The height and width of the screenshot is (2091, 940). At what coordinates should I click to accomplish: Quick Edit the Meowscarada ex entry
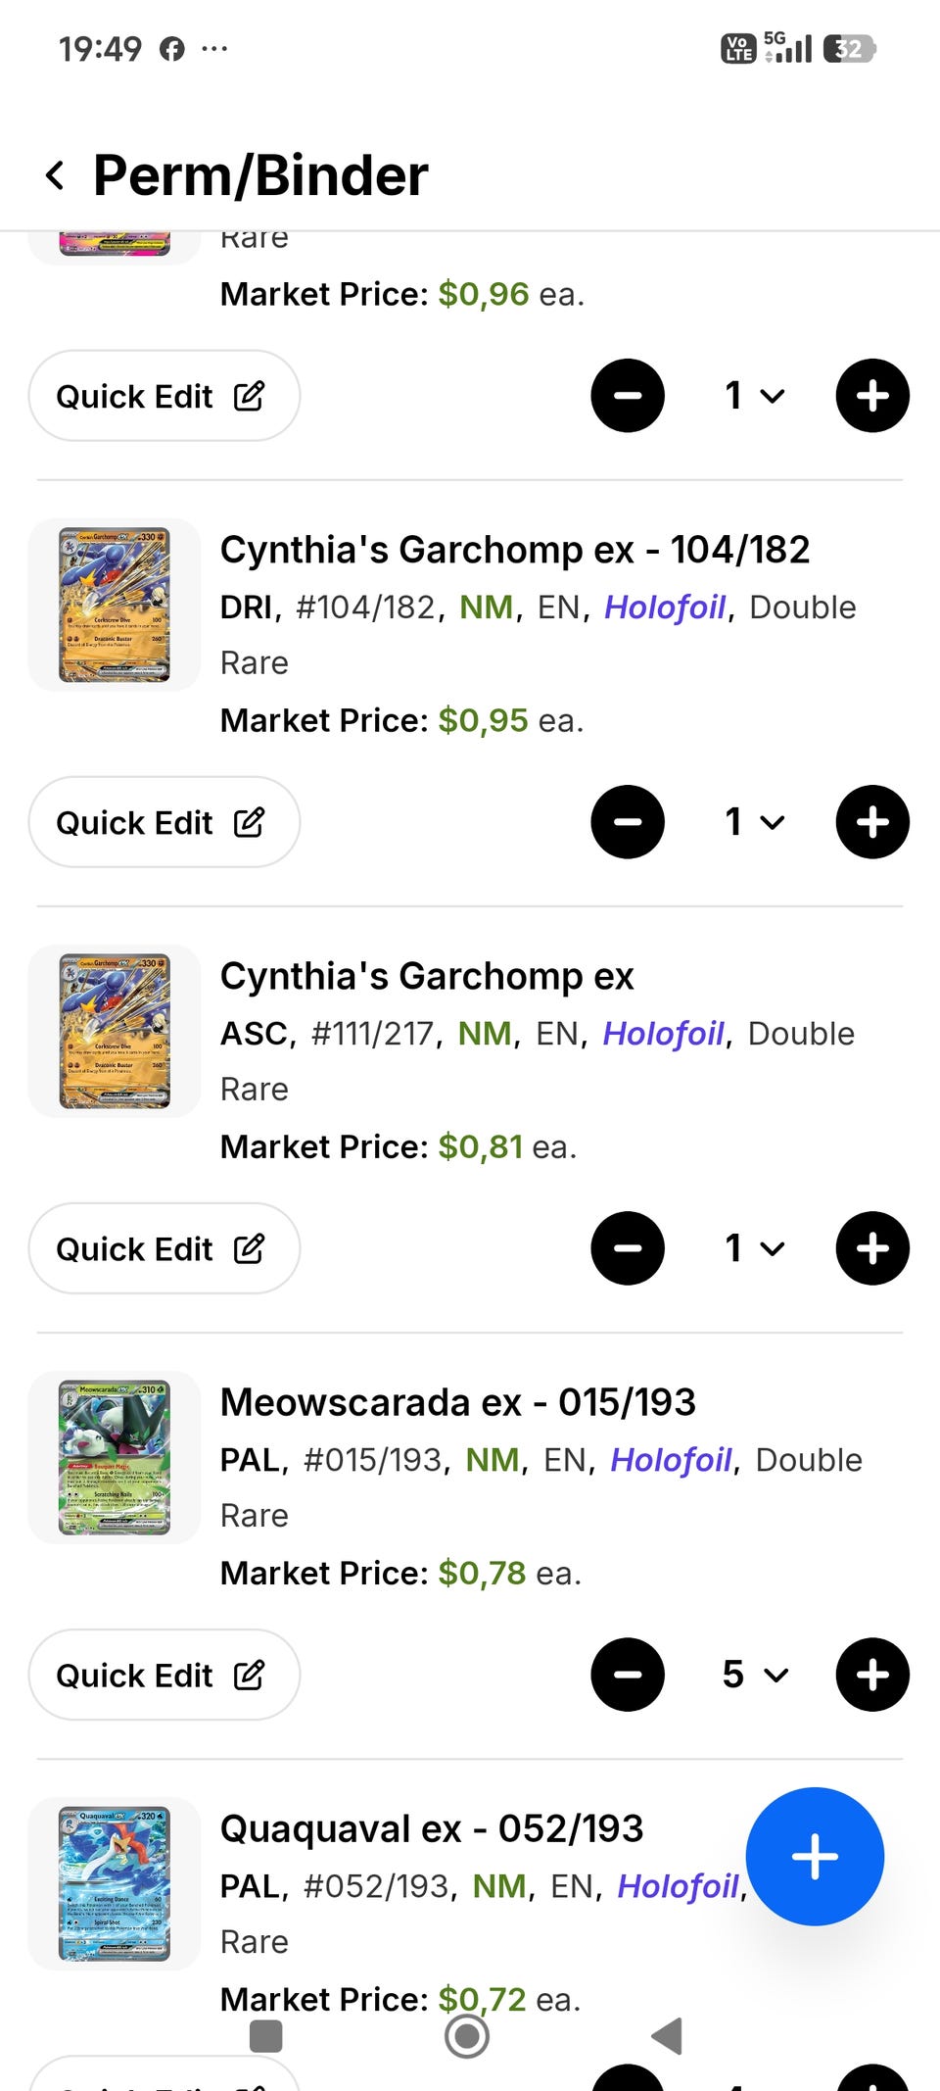pyautogui.click(x=164, y=1675)
